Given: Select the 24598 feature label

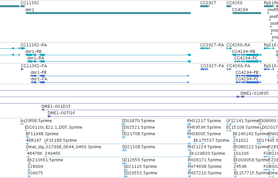Looking at the screenshot, I should (x=240, y=167).
